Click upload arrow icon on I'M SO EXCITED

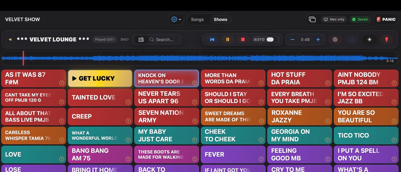tap(394, 102)
